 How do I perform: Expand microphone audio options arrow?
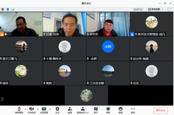pos(25,109)
